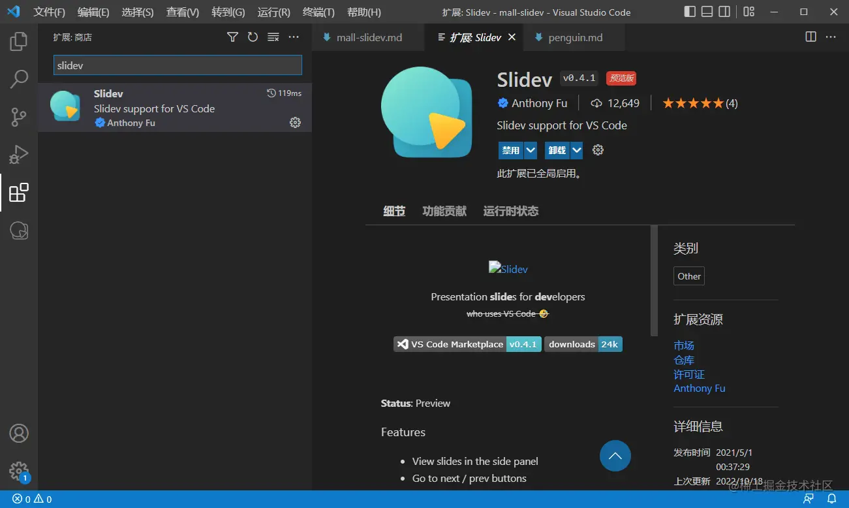Viewport: 849px width, 508px height.
Task: Open editor more actions ellipsis
Action: pos(831,37)
